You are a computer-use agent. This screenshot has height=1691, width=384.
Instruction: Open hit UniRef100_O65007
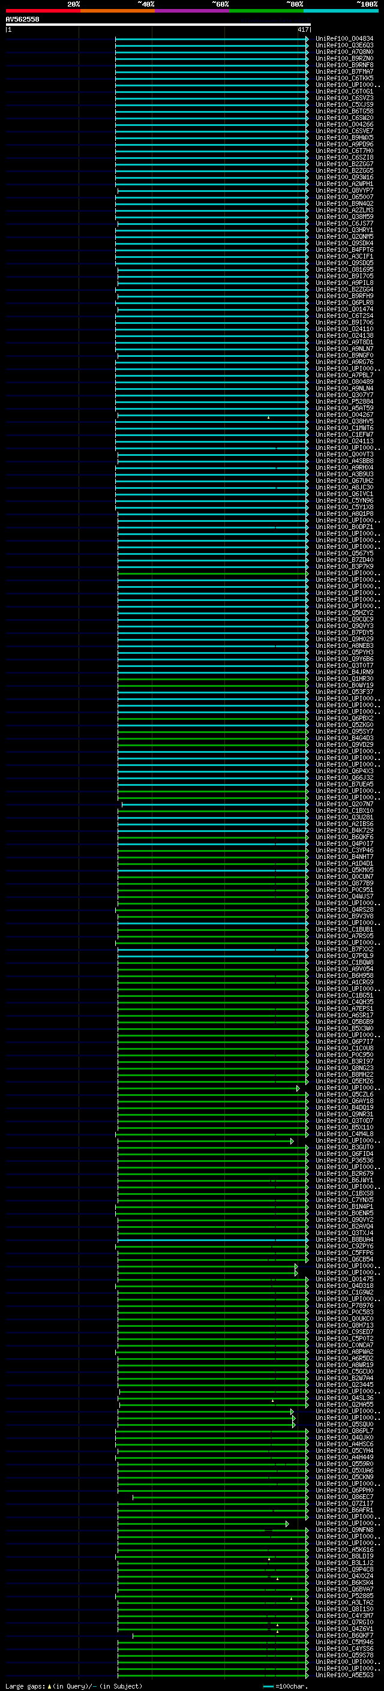pos(344,197)
